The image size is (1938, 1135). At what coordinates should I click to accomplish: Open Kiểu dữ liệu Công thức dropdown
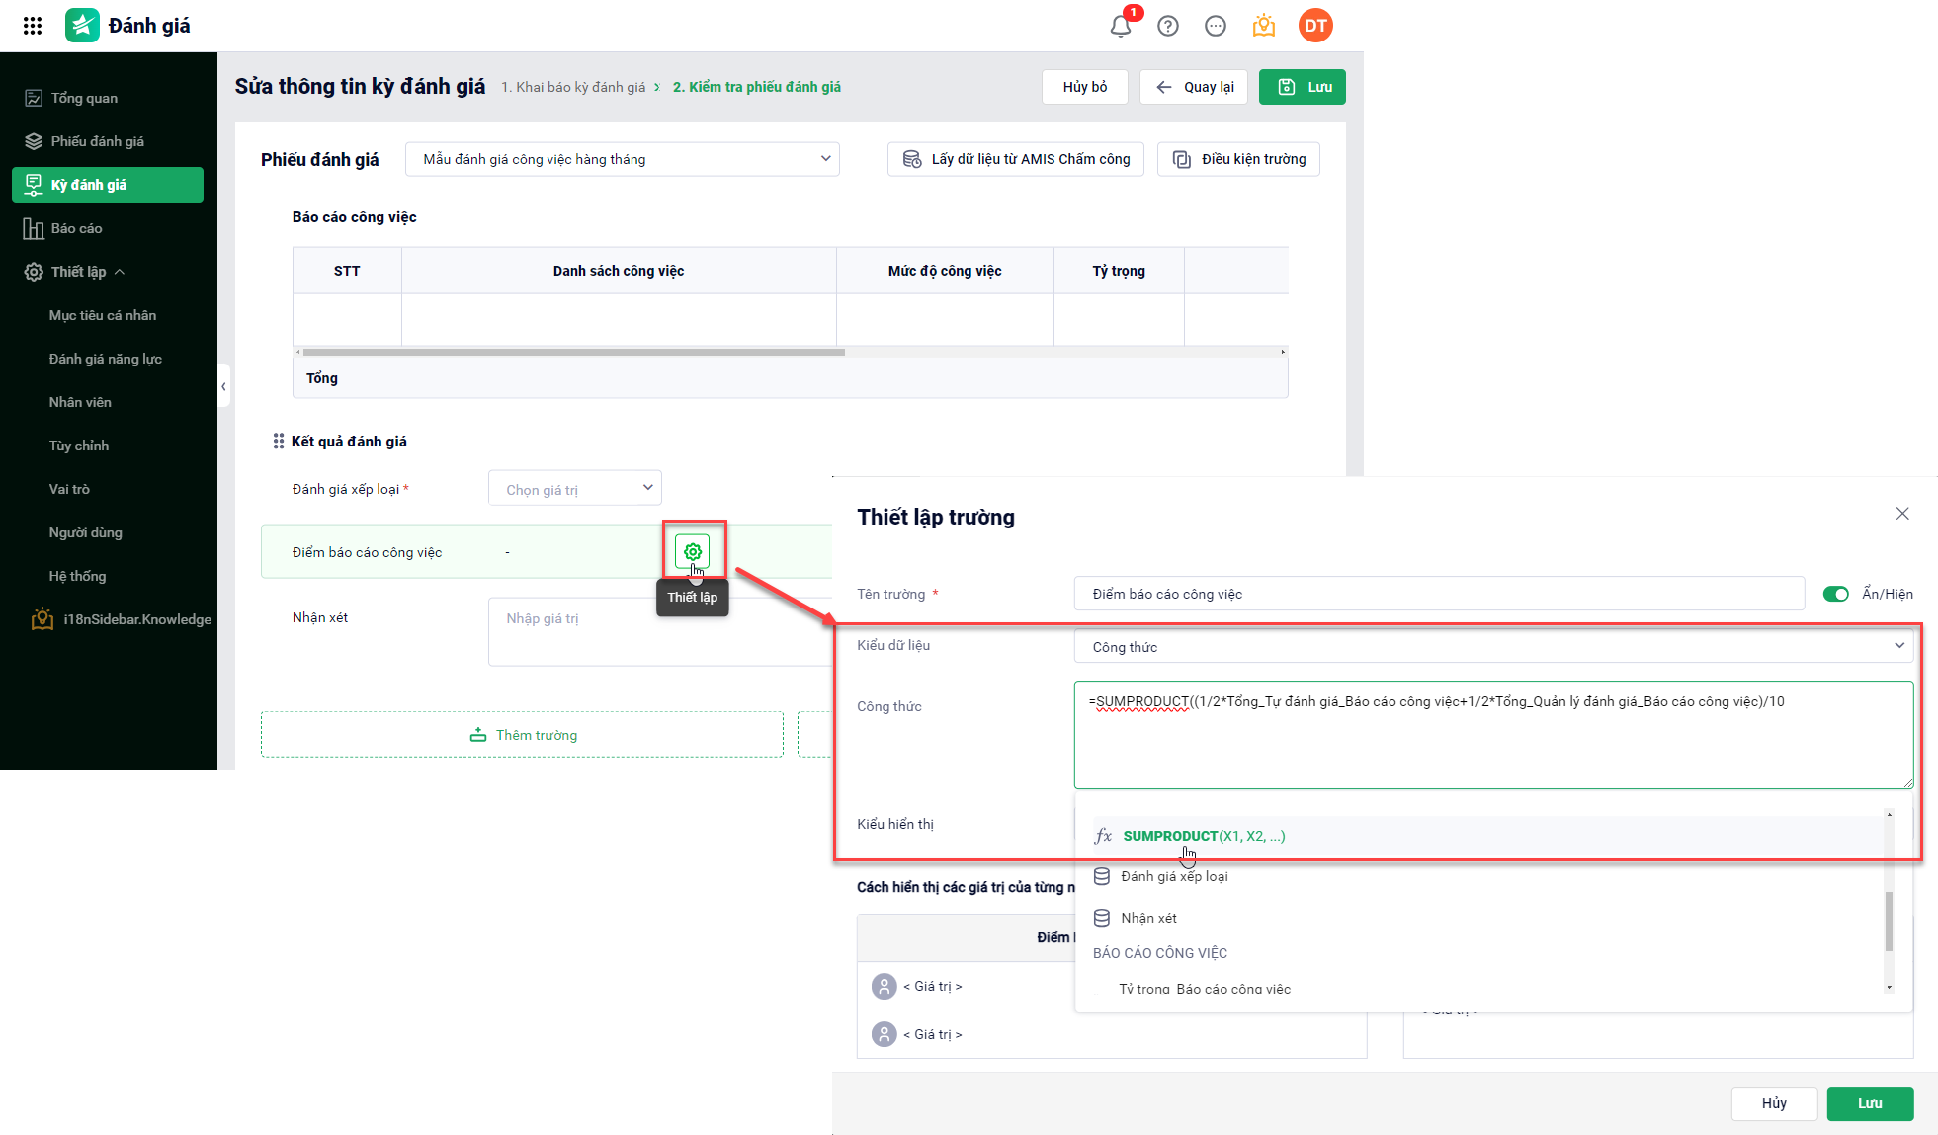pyautogui.click(x=1493, y=647)
